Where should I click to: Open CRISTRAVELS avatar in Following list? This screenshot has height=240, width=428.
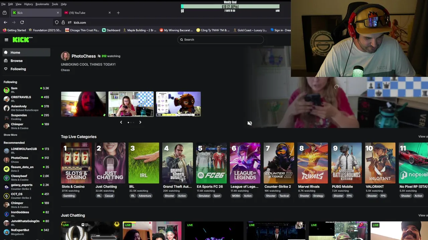(6, 99)
